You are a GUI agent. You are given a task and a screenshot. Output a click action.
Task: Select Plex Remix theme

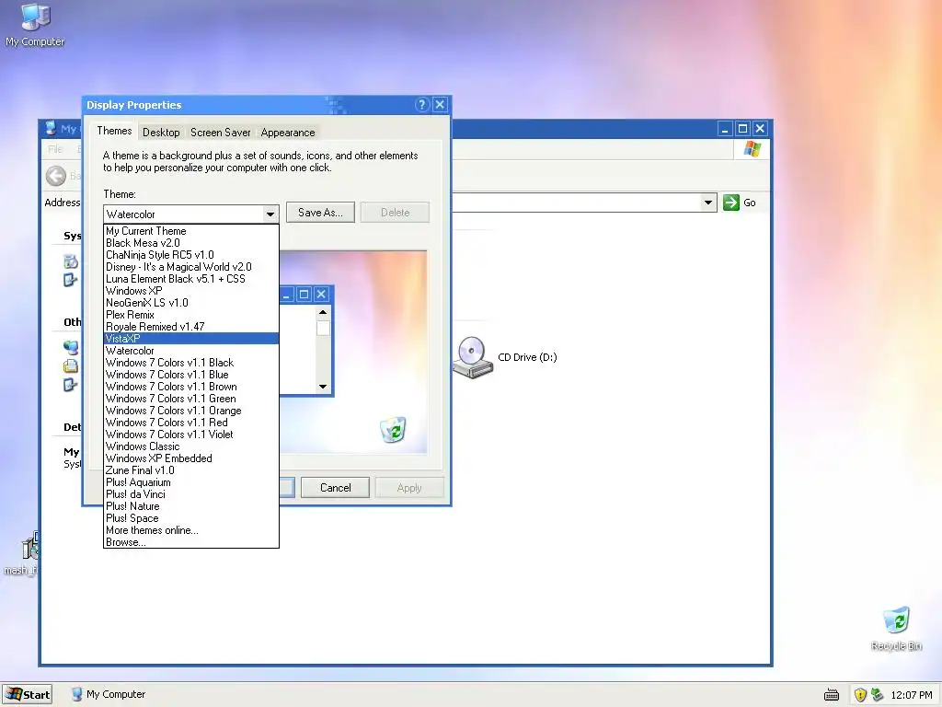click(191, 315)
